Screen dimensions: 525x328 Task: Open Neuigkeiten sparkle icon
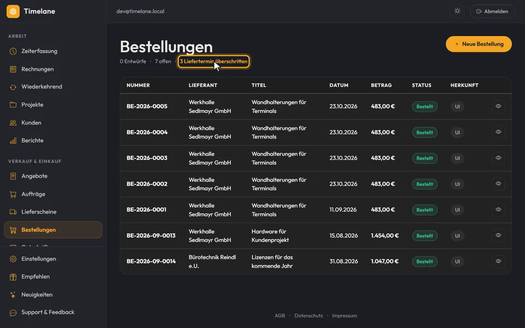tap(13, 295)
